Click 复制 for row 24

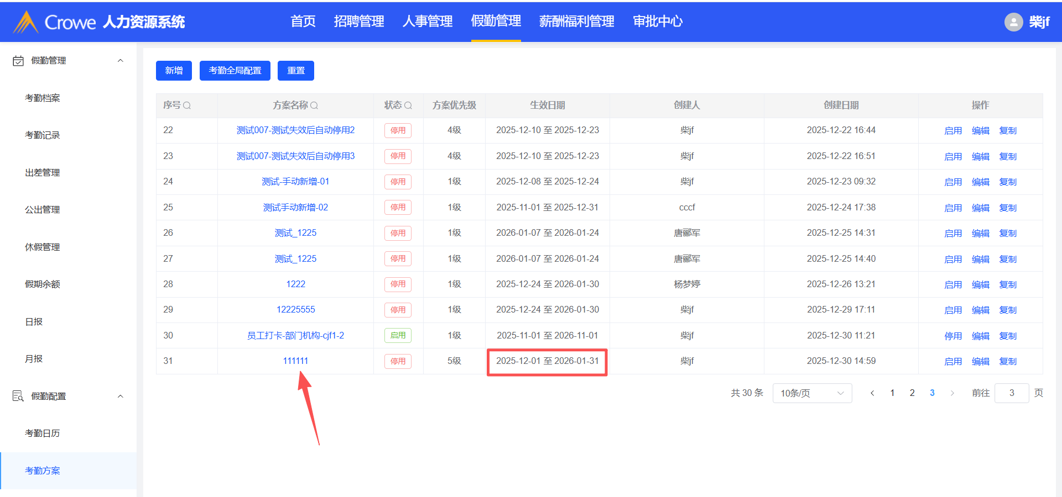(1008, 182)
